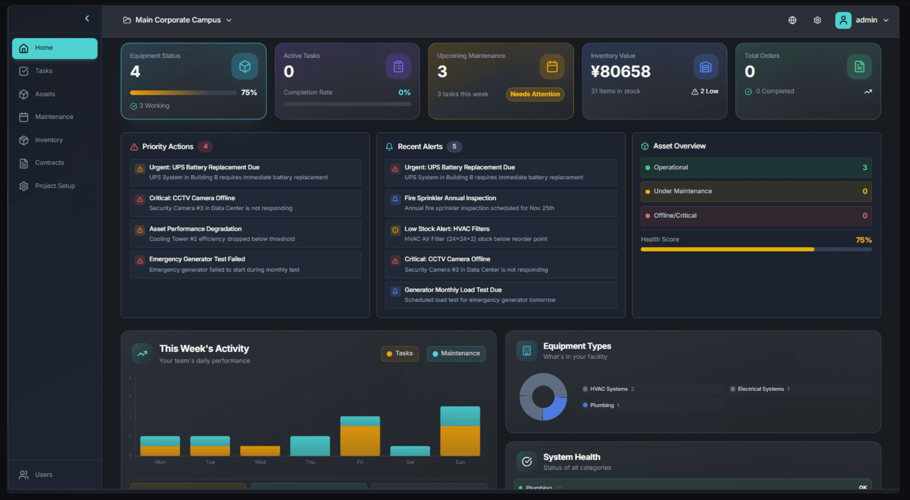Open the globe language icon in top bar
Viewport: 910px width, 500px height.
pyautogui.click(x=792, y=20)
